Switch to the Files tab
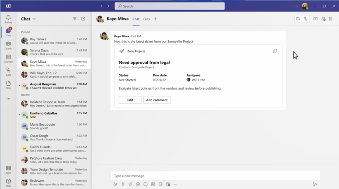This screenshot has width=339, height=189. 146,19
